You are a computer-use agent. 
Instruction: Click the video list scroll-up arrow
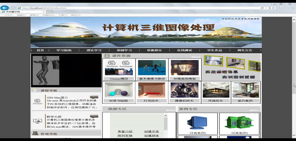point(166,116)
